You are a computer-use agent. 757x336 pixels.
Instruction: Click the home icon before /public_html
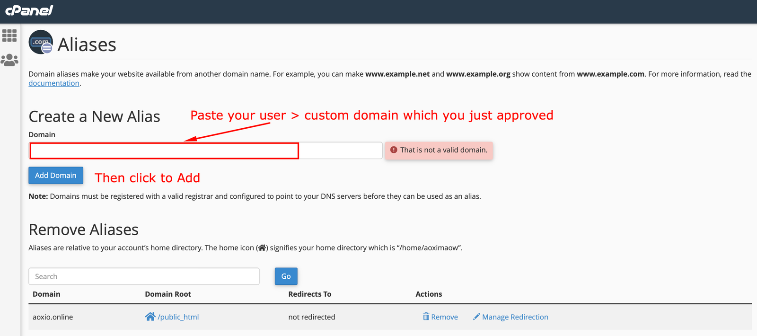pos(150,317)
